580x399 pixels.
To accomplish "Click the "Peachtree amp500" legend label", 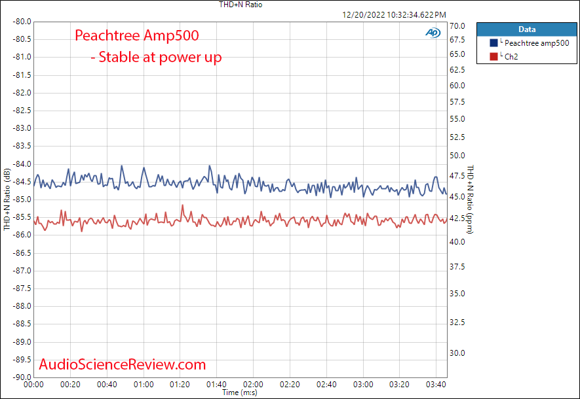I will coord(537,43).
